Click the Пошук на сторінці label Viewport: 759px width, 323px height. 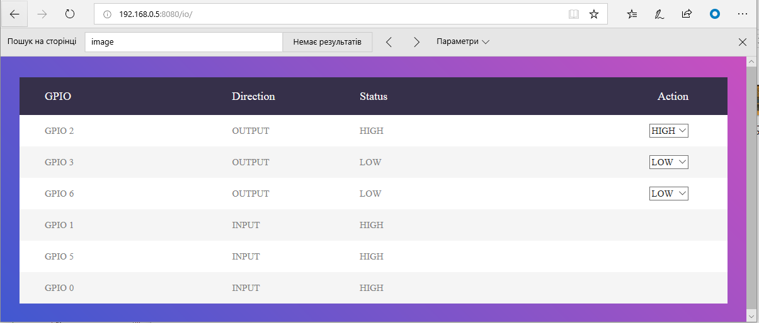coord(42,41)
